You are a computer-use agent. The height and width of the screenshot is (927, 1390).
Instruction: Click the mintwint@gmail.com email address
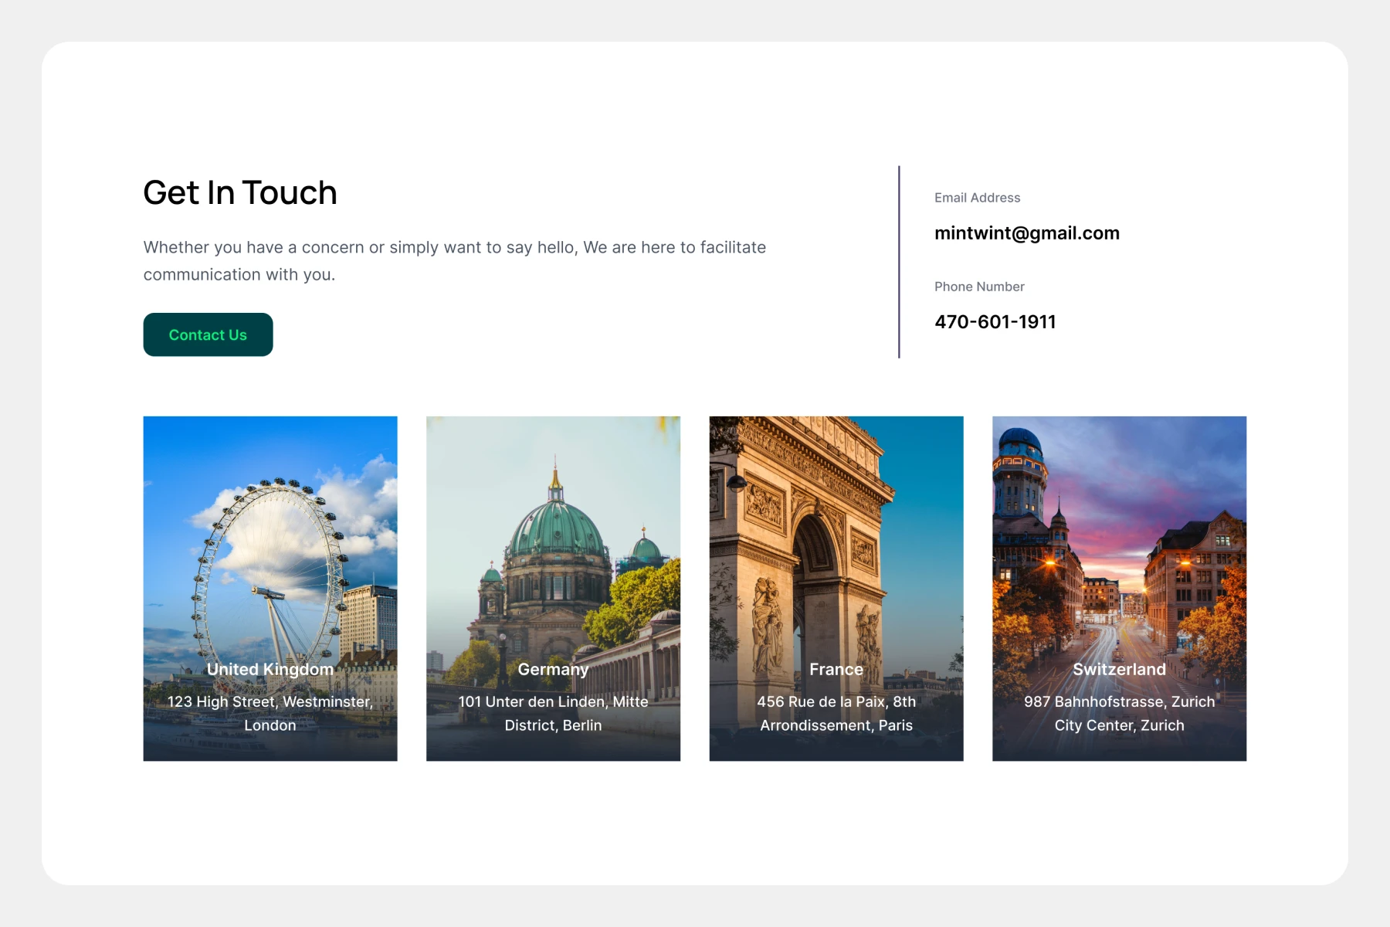coord(1026,233)
